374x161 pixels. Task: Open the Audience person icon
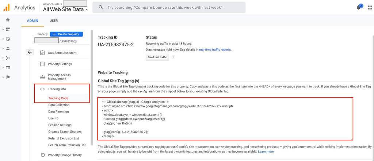tap(8, 48)
